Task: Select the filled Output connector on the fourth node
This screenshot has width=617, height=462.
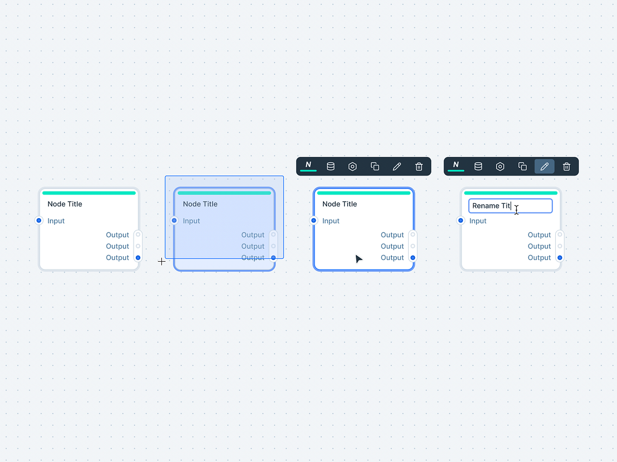Action: [559, 258]
